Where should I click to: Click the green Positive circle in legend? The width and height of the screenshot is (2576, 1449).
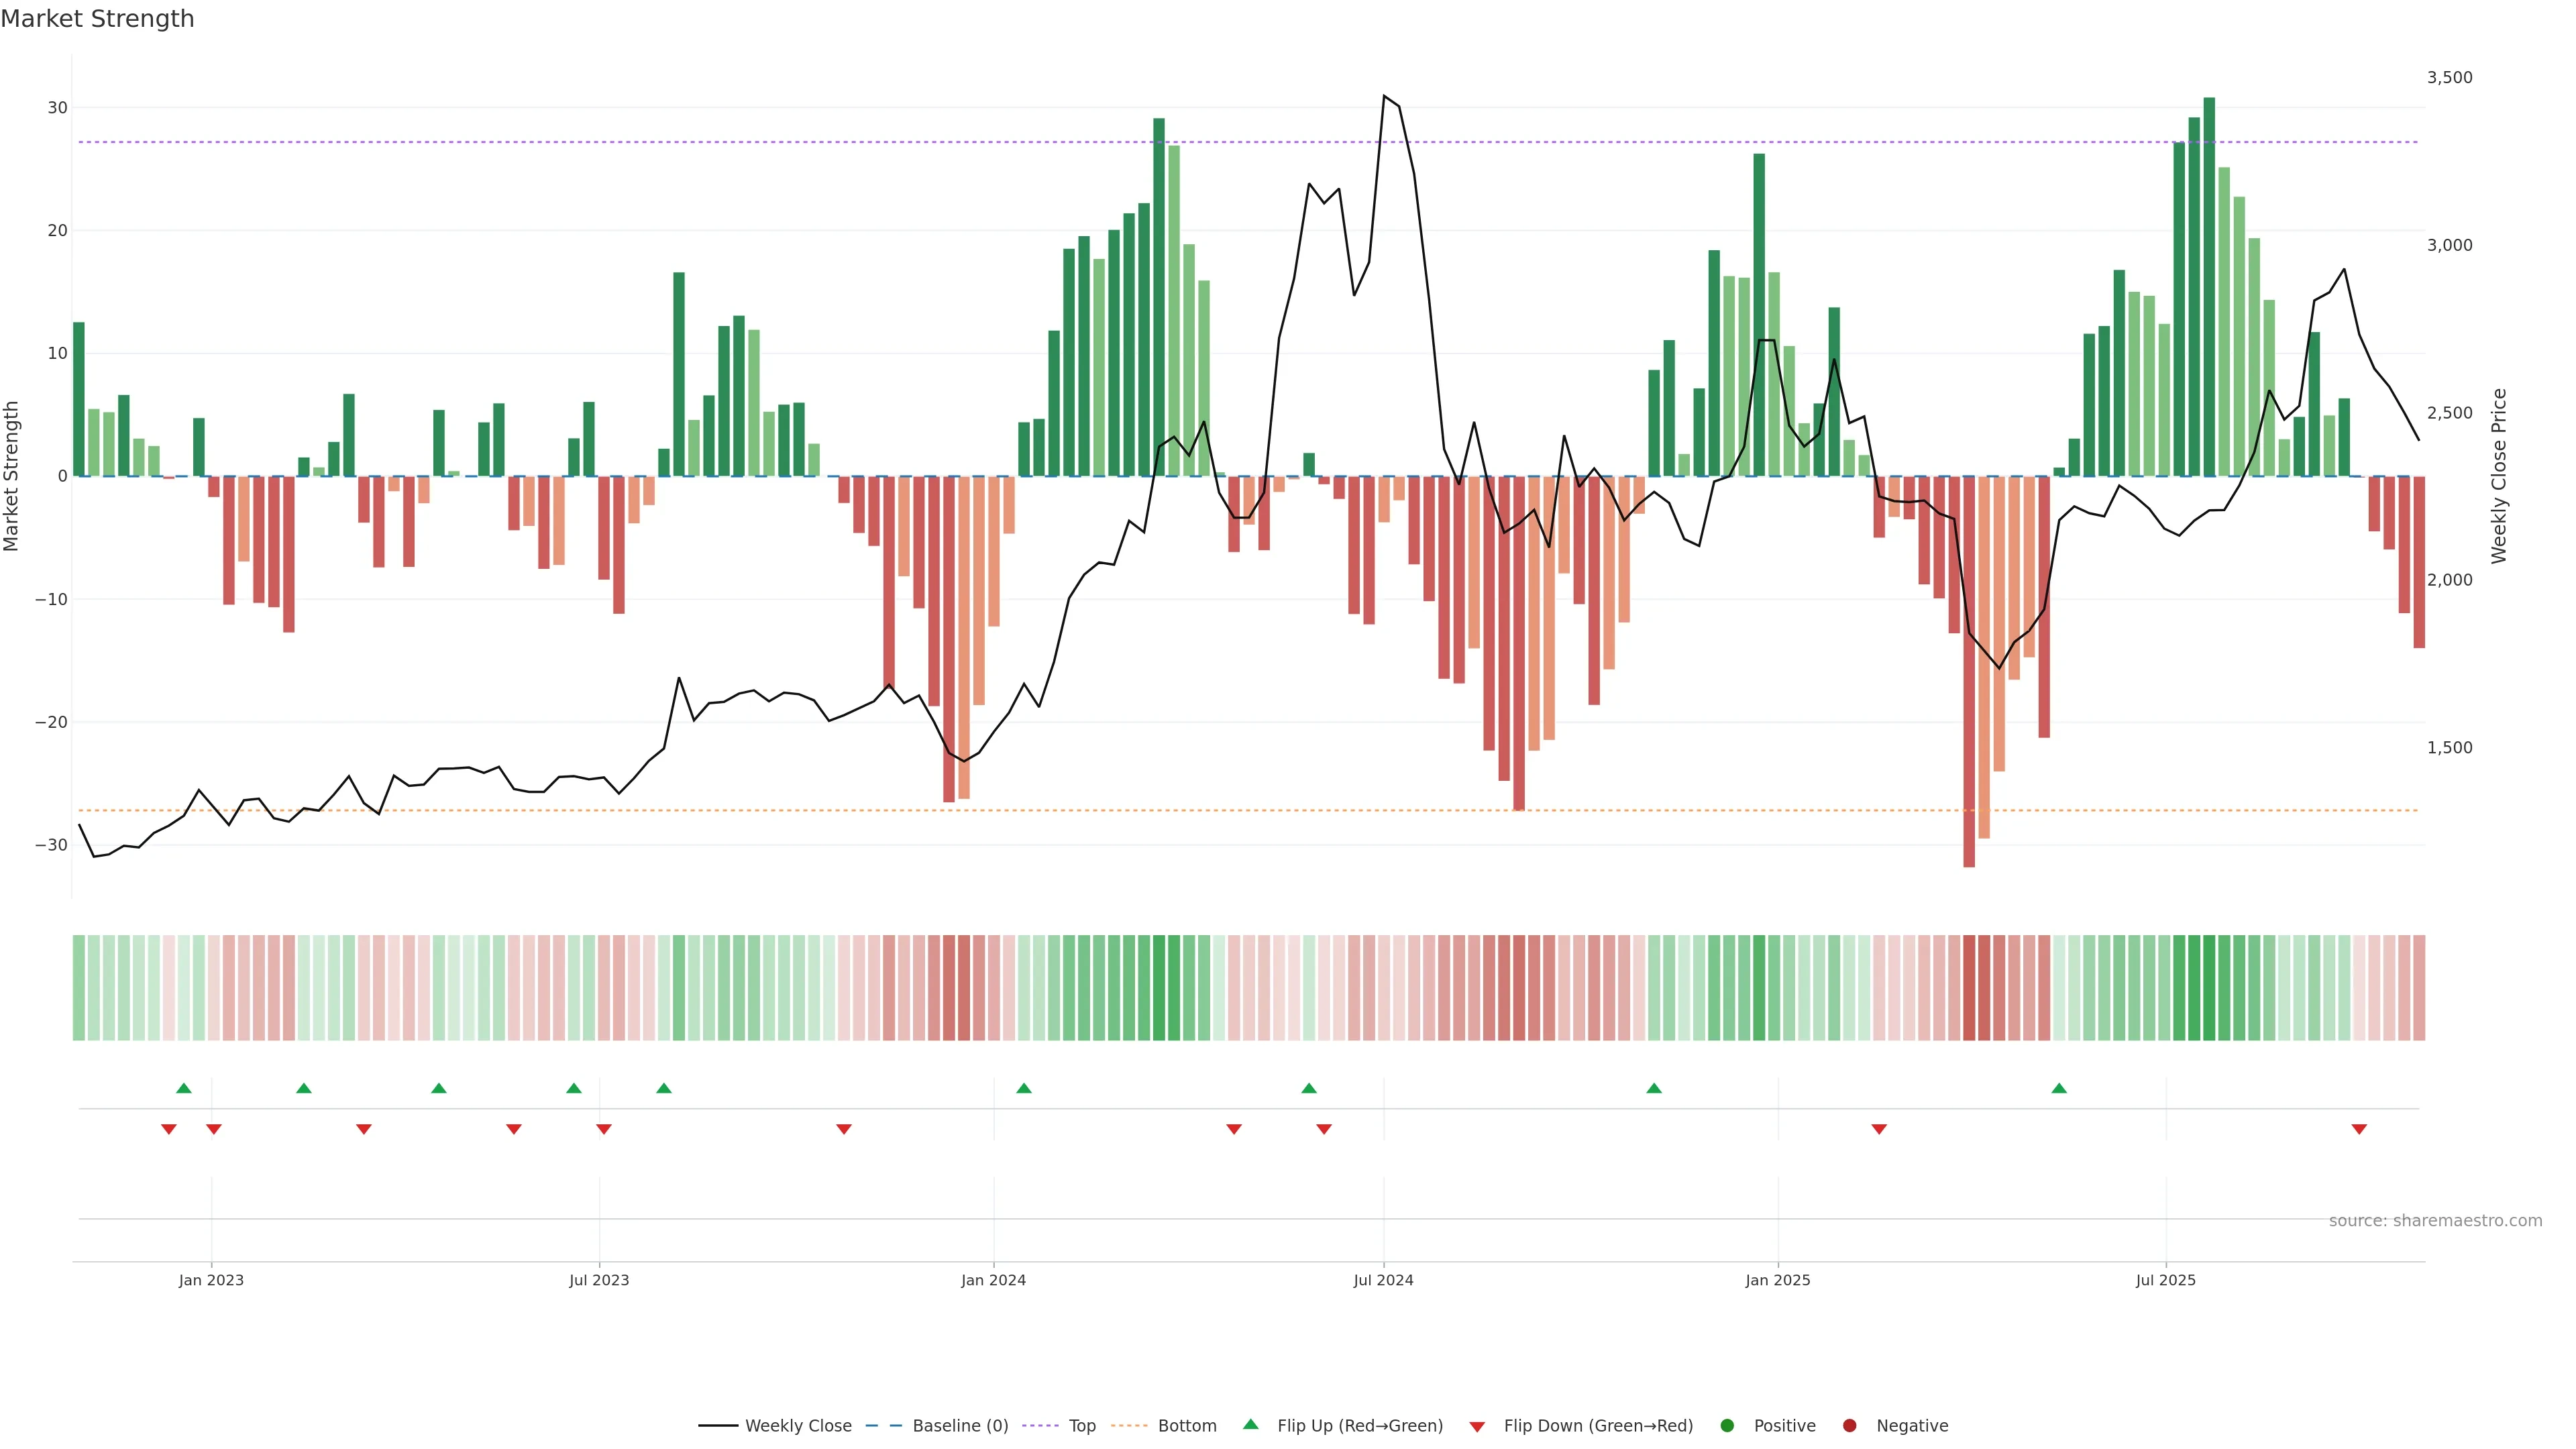[1727, 1426]
